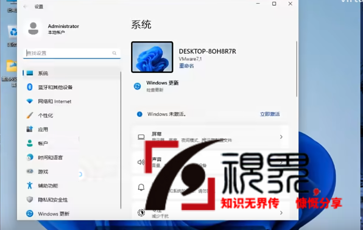This screenshot has height=230, width=363.
Task: Click the DESKTOP-8OH8R7R computer name
Action: click(x=208, y=51)
